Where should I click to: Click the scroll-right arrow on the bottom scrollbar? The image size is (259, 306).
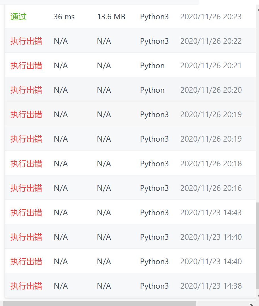click(252, 304)
